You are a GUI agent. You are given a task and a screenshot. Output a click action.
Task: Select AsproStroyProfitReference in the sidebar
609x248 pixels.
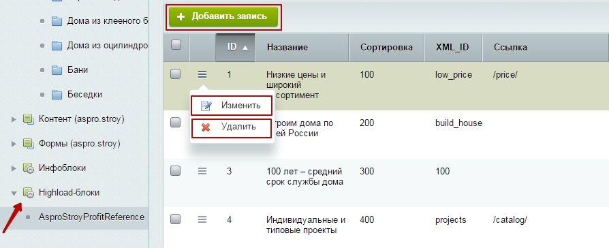[91, 217]
